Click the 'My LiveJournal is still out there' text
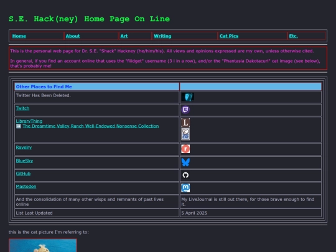336x252 pixels. click(248, 202)
